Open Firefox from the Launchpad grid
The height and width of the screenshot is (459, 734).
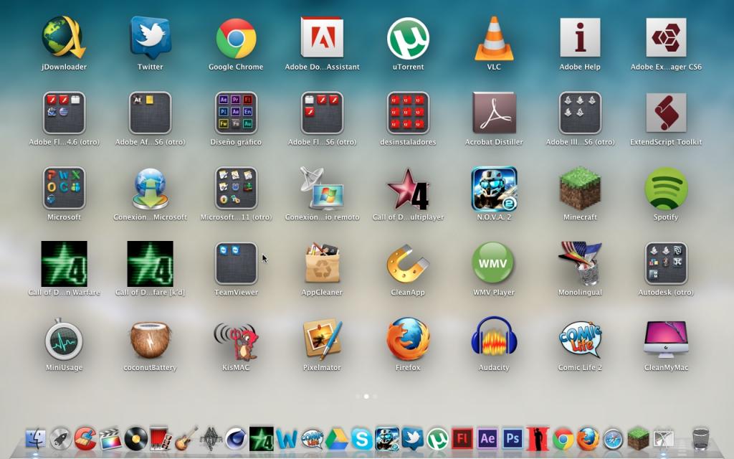[x=408, y=339]
